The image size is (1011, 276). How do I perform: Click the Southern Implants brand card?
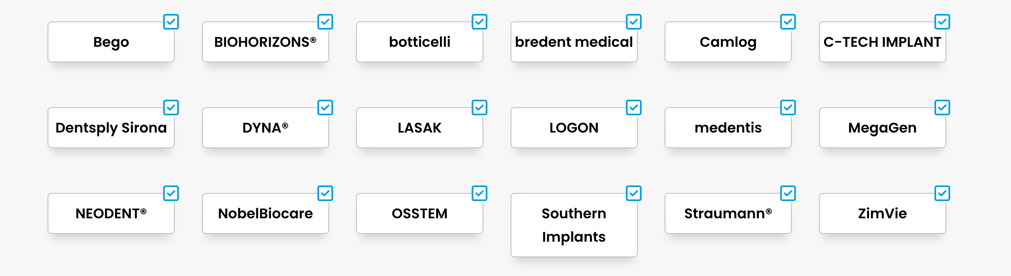573,225
